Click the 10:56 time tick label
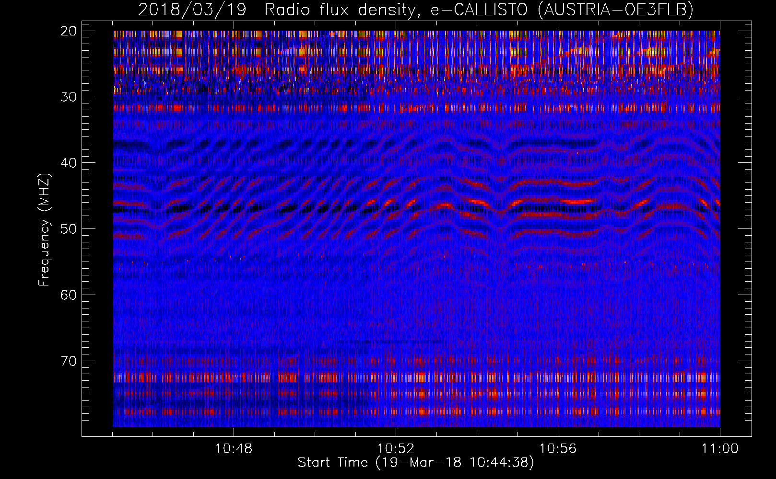This screenshot has height=479, width=776. coord(558,449)
